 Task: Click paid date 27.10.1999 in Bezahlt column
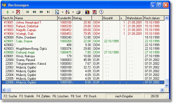pyautogui.click(x=111, y=52)
